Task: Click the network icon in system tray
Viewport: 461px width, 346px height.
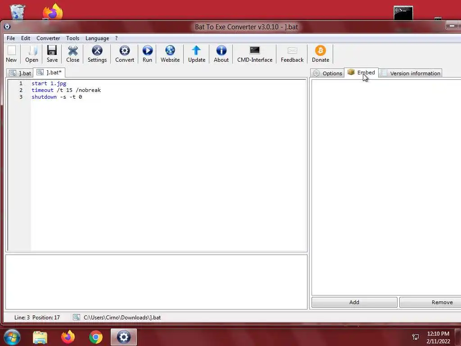Action: (416, 337)
